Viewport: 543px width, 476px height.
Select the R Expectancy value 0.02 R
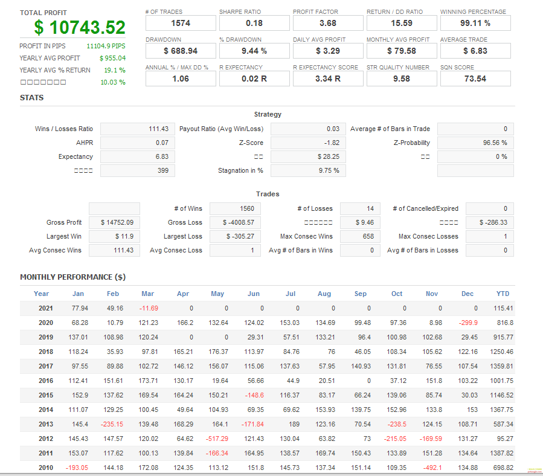pyautogui.click(x=254, y=79)
